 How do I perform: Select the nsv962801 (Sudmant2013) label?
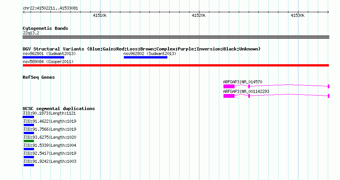(49, 54)
